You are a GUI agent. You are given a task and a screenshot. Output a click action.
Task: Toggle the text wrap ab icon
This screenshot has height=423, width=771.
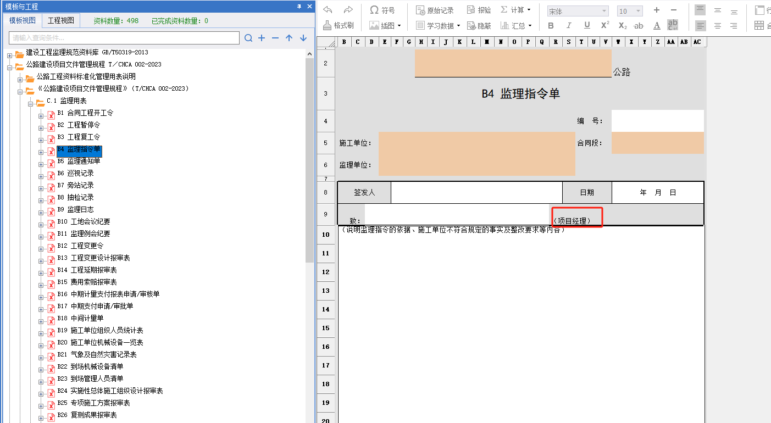(673, 25)
